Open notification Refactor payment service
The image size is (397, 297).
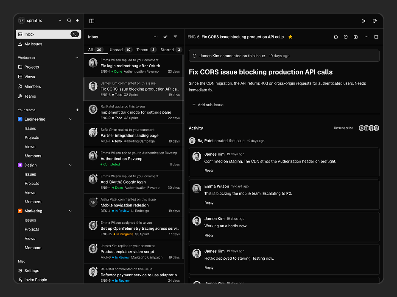134,273
